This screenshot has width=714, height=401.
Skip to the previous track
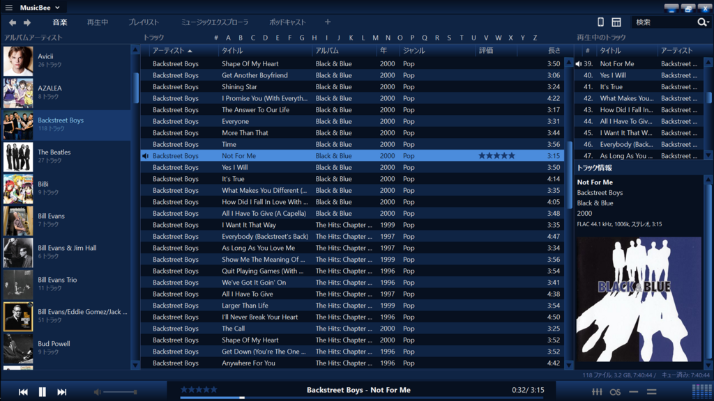23,392
